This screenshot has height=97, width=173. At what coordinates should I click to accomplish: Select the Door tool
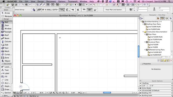[x=6, y=25]
